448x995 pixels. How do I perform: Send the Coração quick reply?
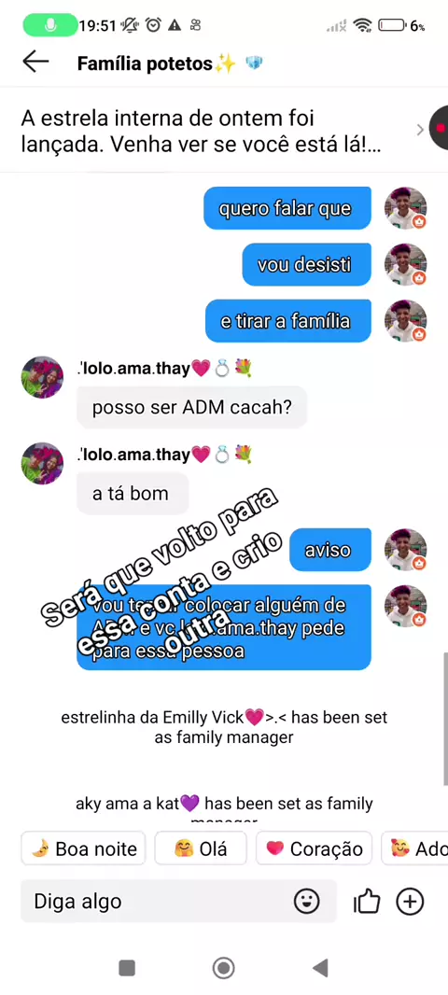[314, 848]
